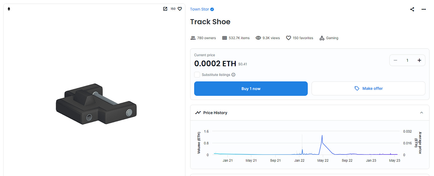Click the Buy 1 now button

pos(251,89)
